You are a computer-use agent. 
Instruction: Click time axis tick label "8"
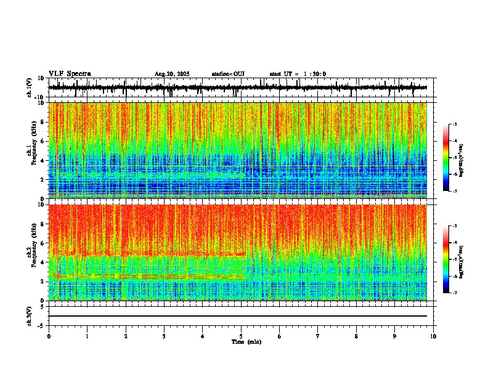[356, 336]
